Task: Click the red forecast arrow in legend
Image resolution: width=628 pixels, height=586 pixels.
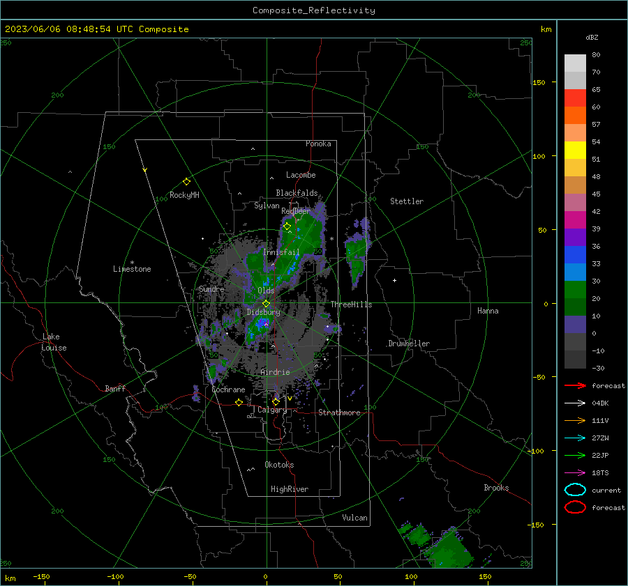Action: pyautogui.click(x=575, y=385)
